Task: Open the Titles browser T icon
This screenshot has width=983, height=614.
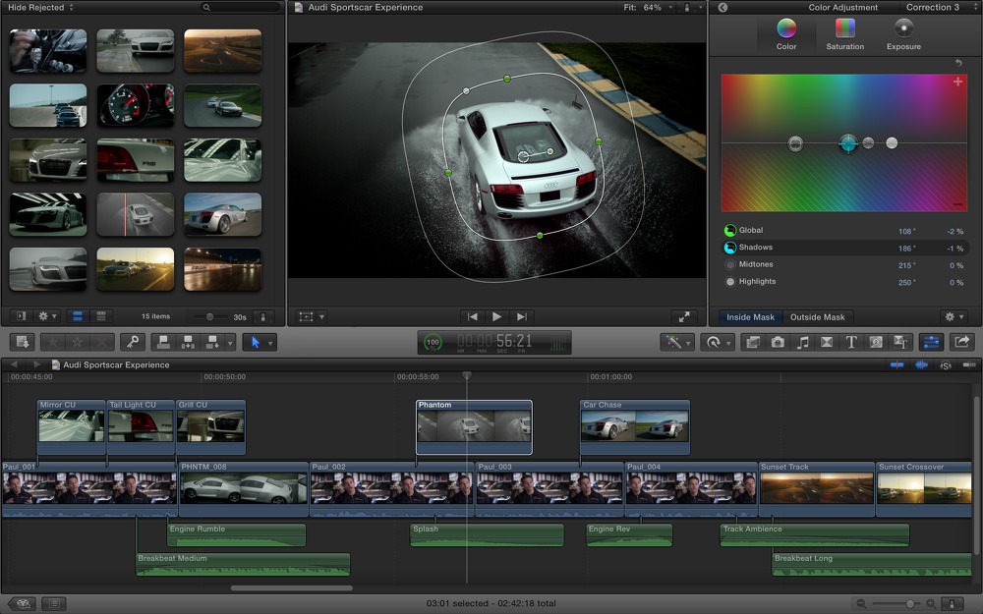Action: tap(851, 342)
